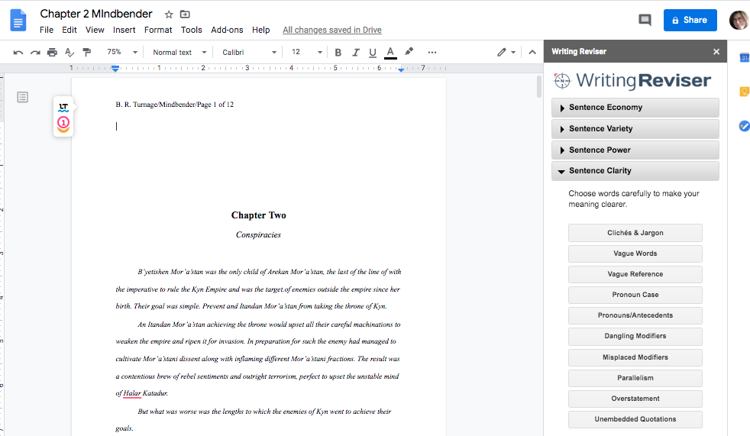Run the spelling and grammar check icon
Image resolution: width=750 pixels, height=436 pixels.
tap(70, 53)
